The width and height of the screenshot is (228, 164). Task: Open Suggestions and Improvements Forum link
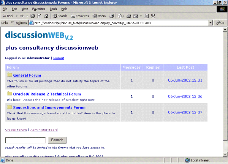tap(49, 107)
